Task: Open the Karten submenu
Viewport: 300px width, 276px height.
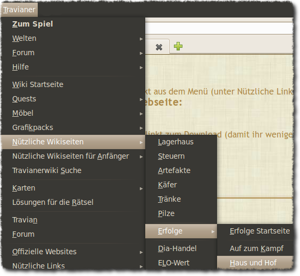Action: [73, 188]
